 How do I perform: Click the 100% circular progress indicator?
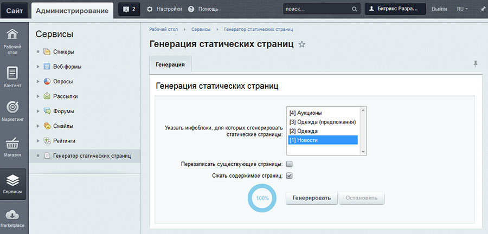[x=262, y=198]
